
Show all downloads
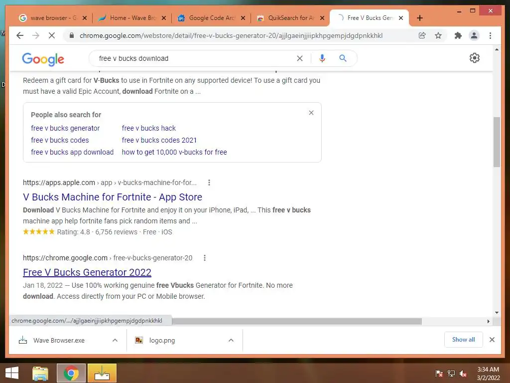click(464, 340)
